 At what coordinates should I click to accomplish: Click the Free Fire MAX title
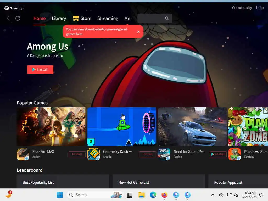43,152
